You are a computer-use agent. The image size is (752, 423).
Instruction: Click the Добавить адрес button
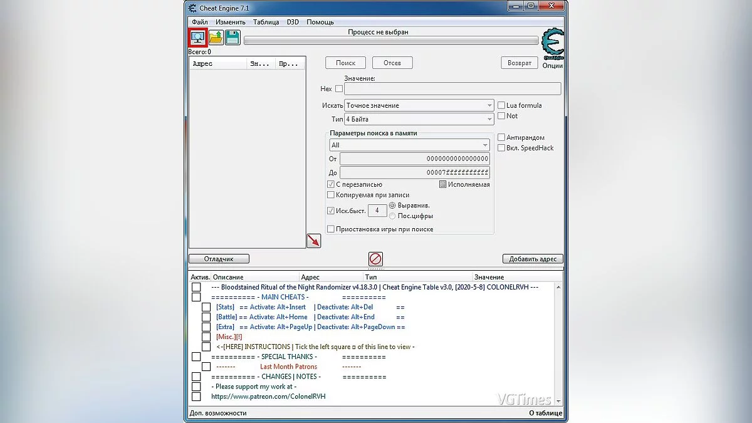[x=533, y=259]
